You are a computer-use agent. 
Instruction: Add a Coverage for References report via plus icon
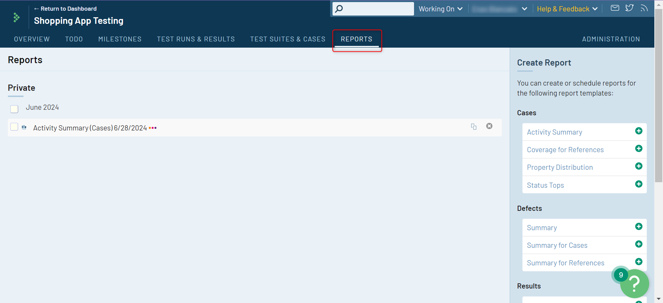(x=638, y=148)
